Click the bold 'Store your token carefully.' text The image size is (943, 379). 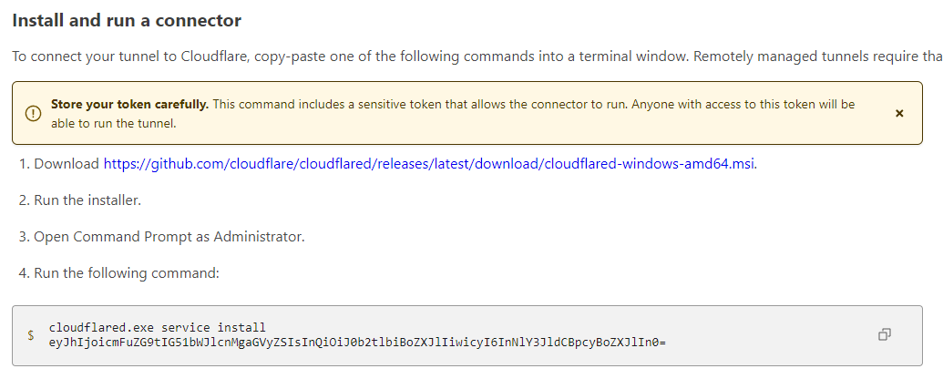coord(129,105)
